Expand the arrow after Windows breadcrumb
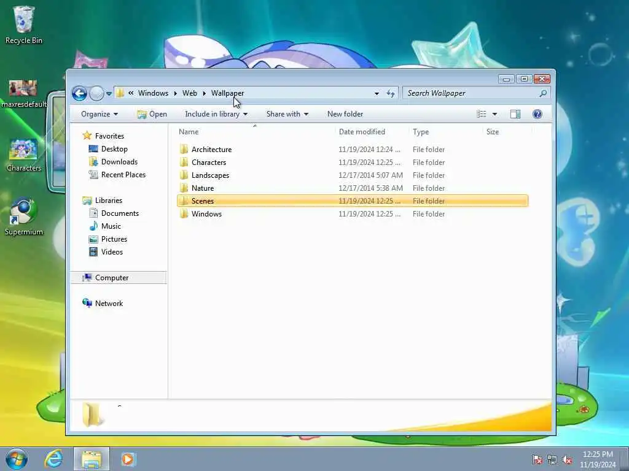Screen dimensions: 629x471 175,93
